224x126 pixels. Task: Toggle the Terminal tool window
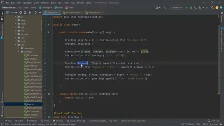click(58, 121)
